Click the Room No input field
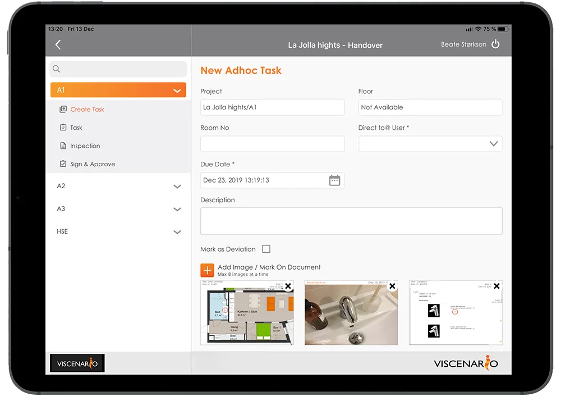Screen dimensions: 561x396 (272, 144)
